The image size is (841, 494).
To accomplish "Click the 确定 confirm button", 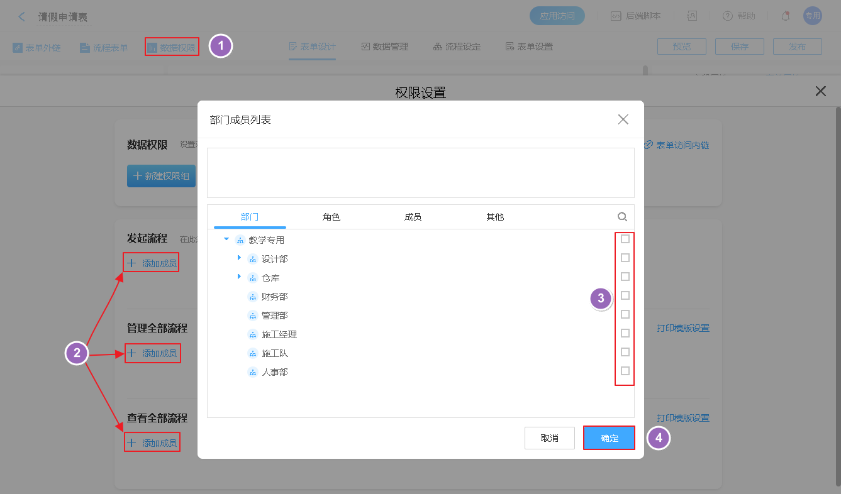I will pyautogui.click(x=609, y=438).
